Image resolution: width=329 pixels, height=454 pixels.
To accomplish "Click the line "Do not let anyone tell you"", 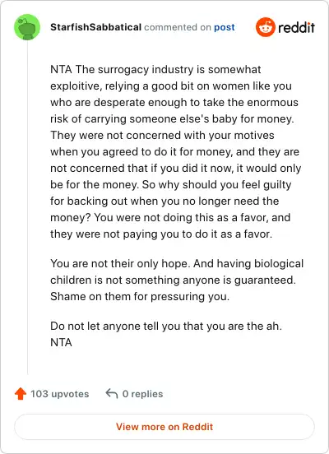I will tap(166, 326).
